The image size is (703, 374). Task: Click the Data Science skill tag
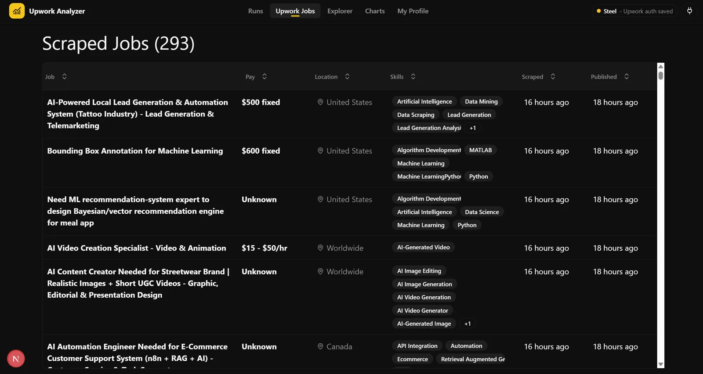(482, 212)
